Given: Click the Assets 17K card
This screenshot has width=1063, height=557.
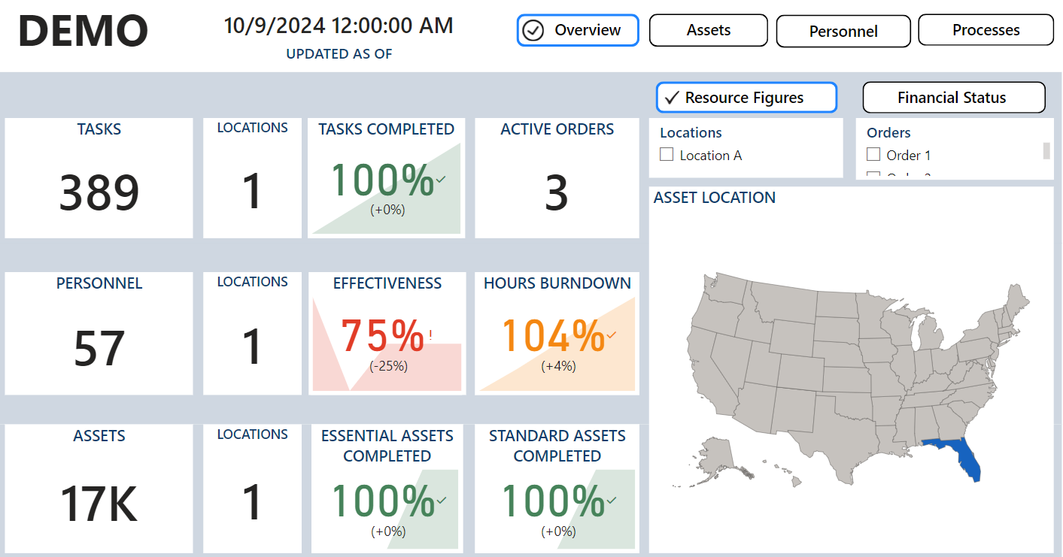Looking at the screenshot, I should tap(99, 488).
